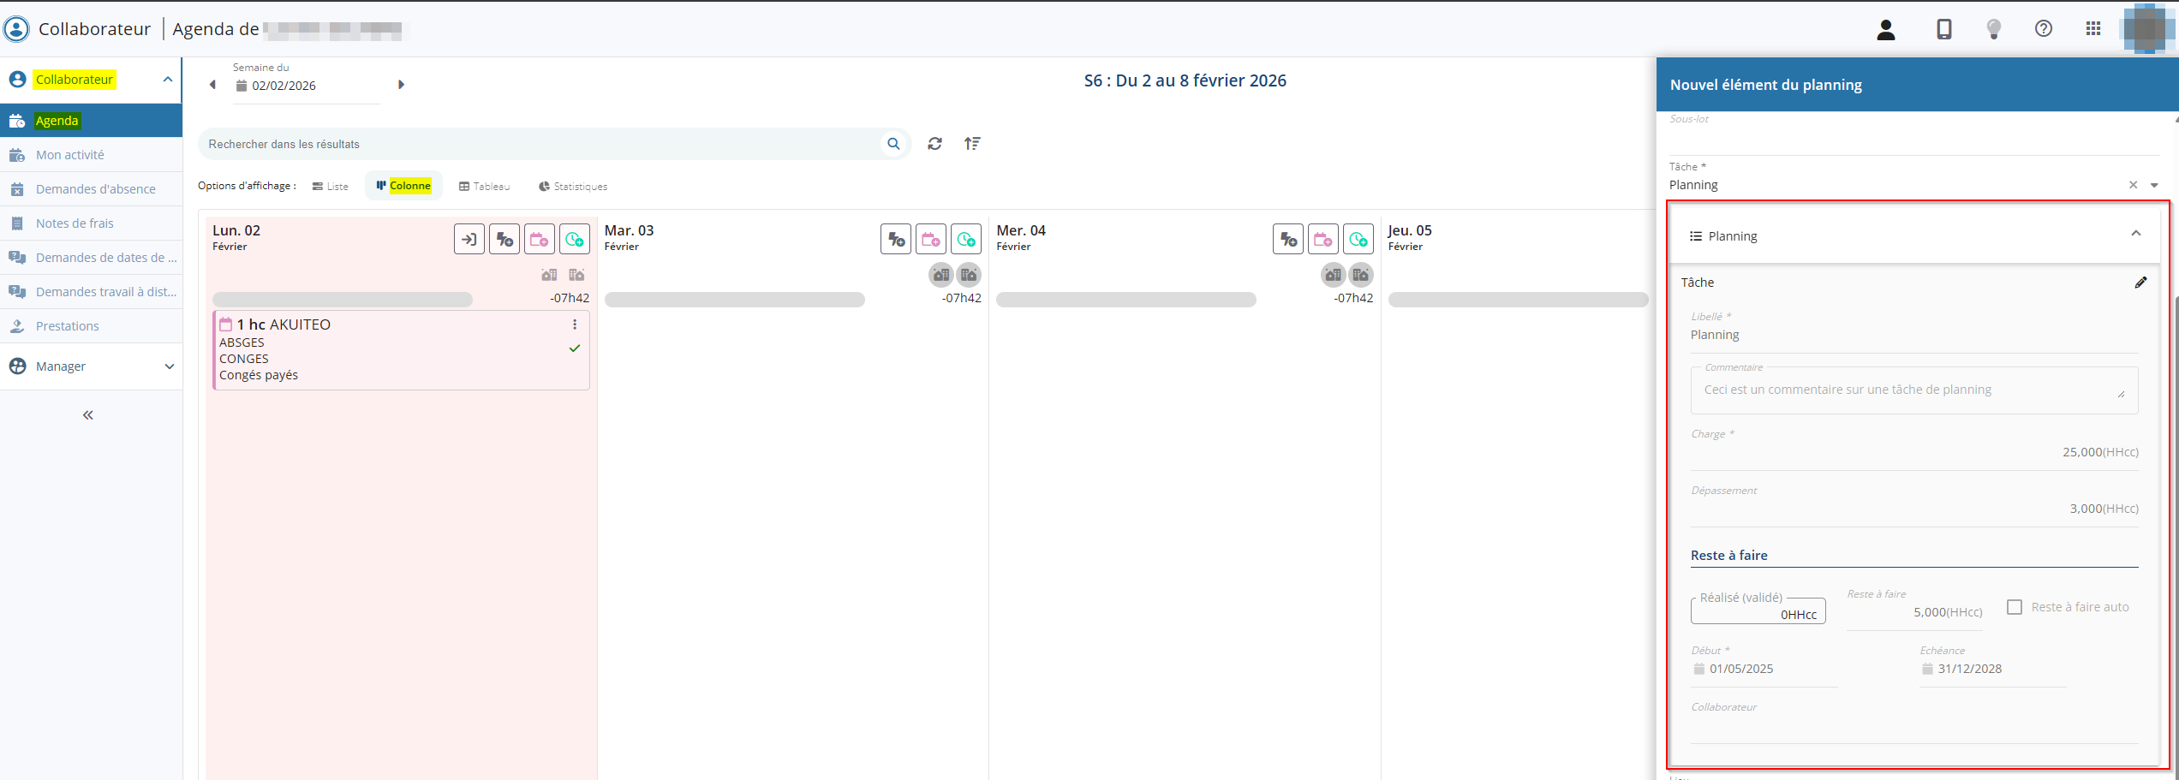Screen dimensions: 2179x780
Task: Open the three-dot menu on AKUITEO entry
Action: (575, 325)
